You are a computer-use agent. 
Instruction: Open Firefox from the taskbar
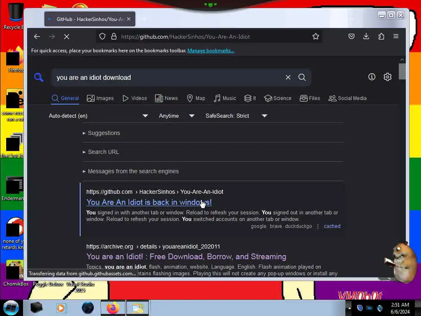tap(113, 308)
